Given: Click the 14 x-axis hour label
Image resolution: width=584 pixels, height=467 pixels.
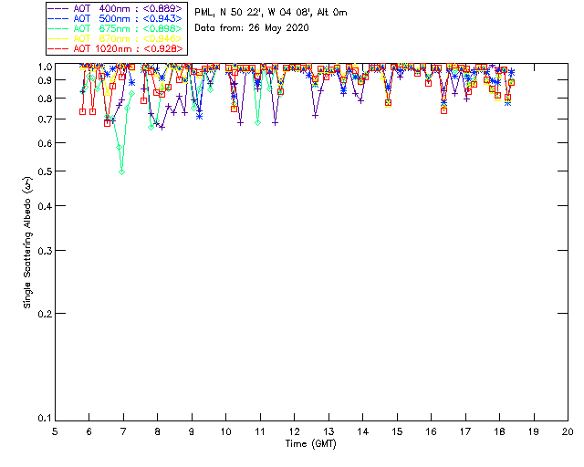Looking at the screenshot, I should (x=363, y=431).
